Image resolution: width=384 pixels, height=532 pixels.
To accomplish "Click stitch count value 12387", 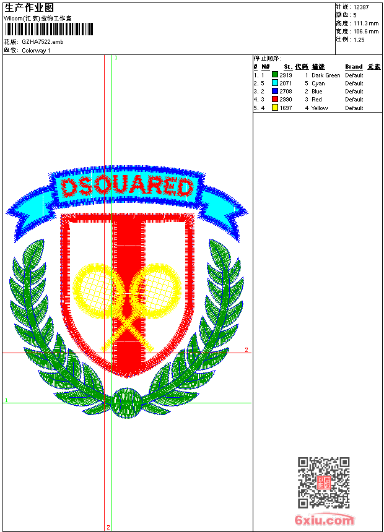I will pos(361,7).
